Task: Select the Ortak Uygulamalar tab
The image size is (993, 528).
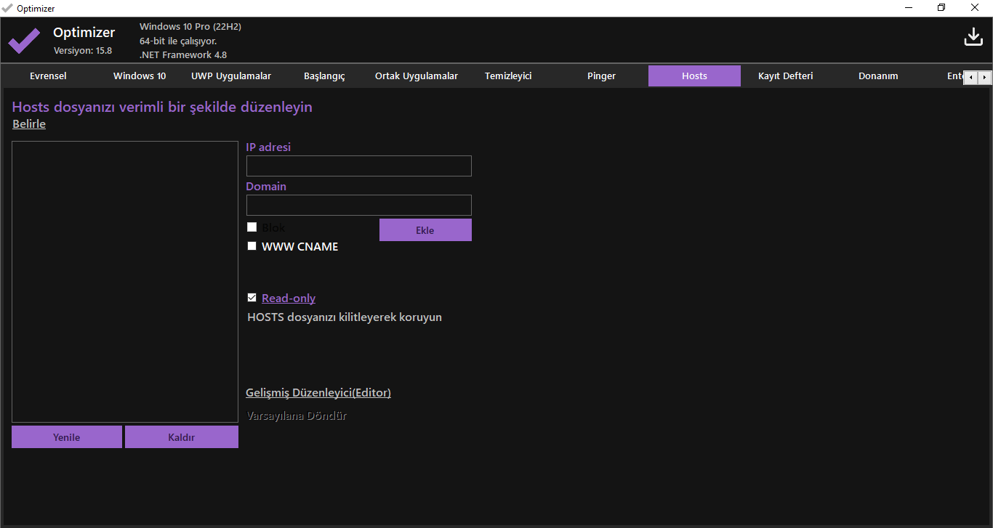Action: click(417, 76)
